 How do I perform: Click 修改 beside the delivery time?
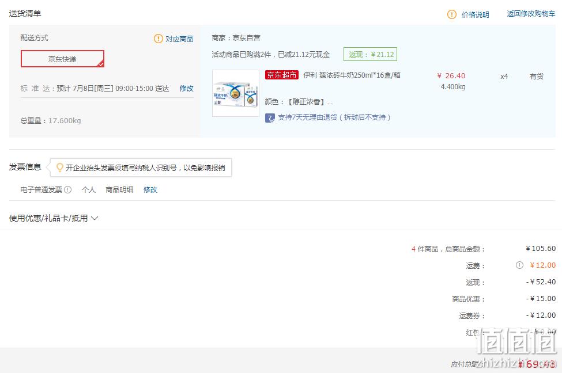click(x=186, y=88)
